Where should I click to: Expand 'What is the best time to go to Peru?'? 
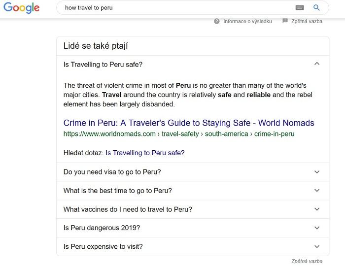317,191
